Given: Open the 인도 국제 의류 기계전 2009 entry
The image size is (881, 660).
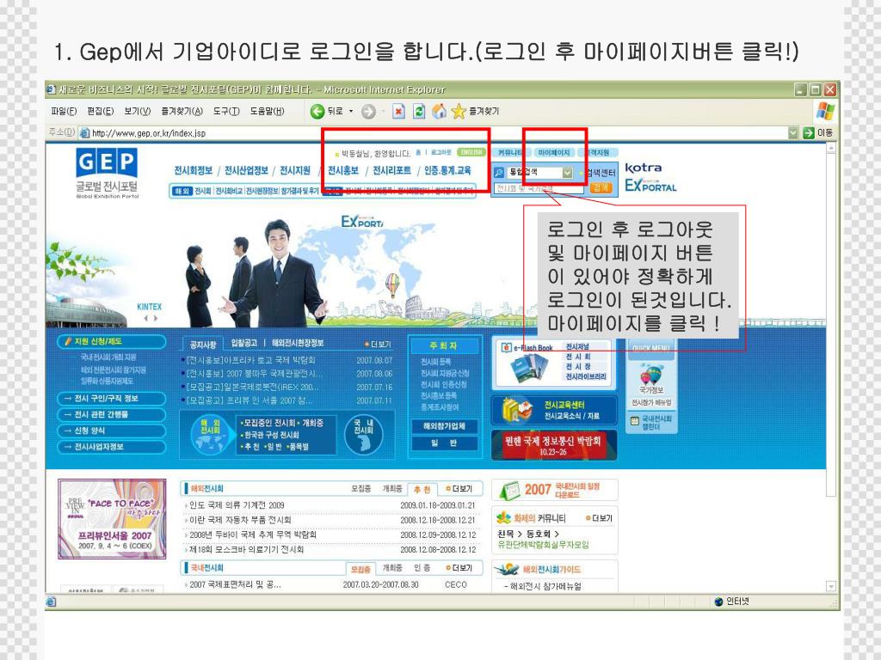Looking at the screenshot, I should coord(237,505).
